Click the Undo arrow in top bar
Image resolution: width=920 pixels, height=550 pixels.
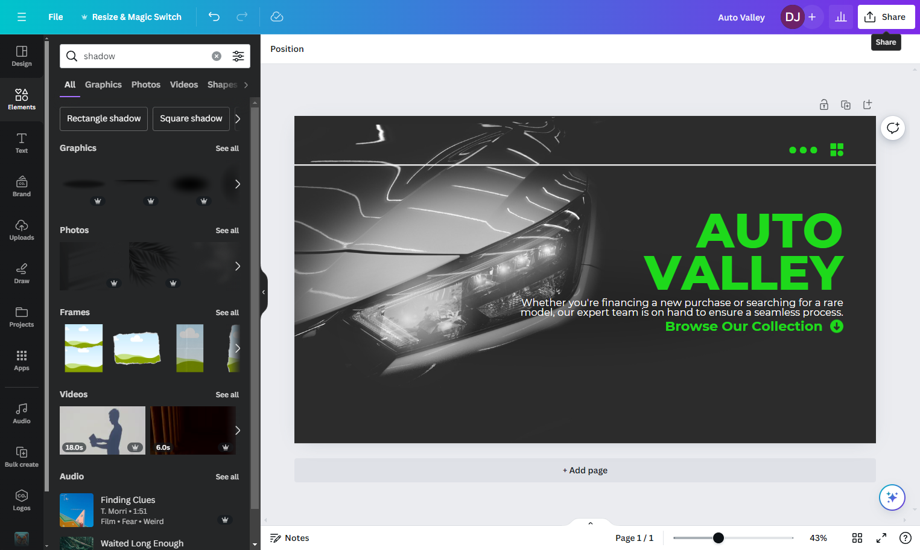[214, 17]
